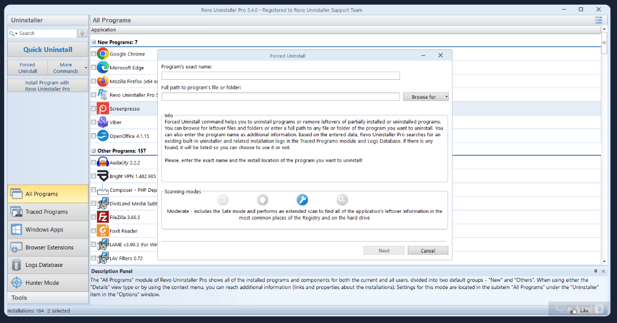Open the view options list icon
Image resolution: width=617 pixels, height=323 pixels.
598,20
